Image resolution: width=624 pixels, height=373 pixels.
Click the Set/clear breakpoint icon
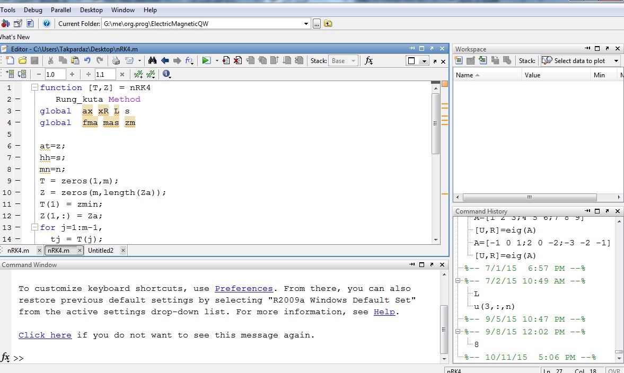click(x=226, y=61)
